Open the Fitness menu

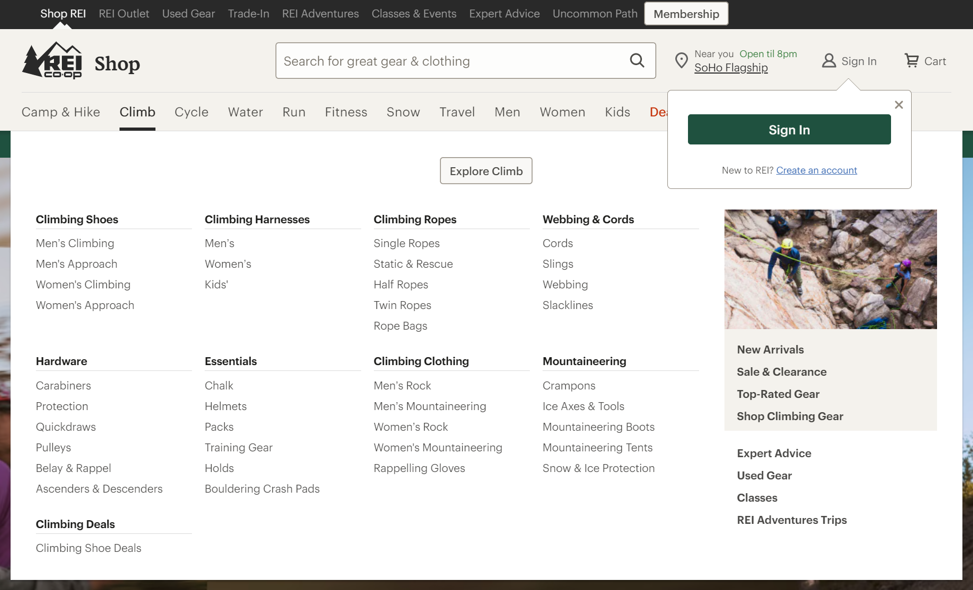point(346,112)
